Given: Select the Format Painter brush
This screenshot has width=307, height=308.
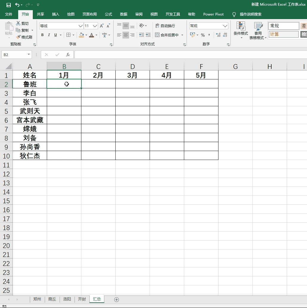Looking at the screenshot, I should (24, 37).
